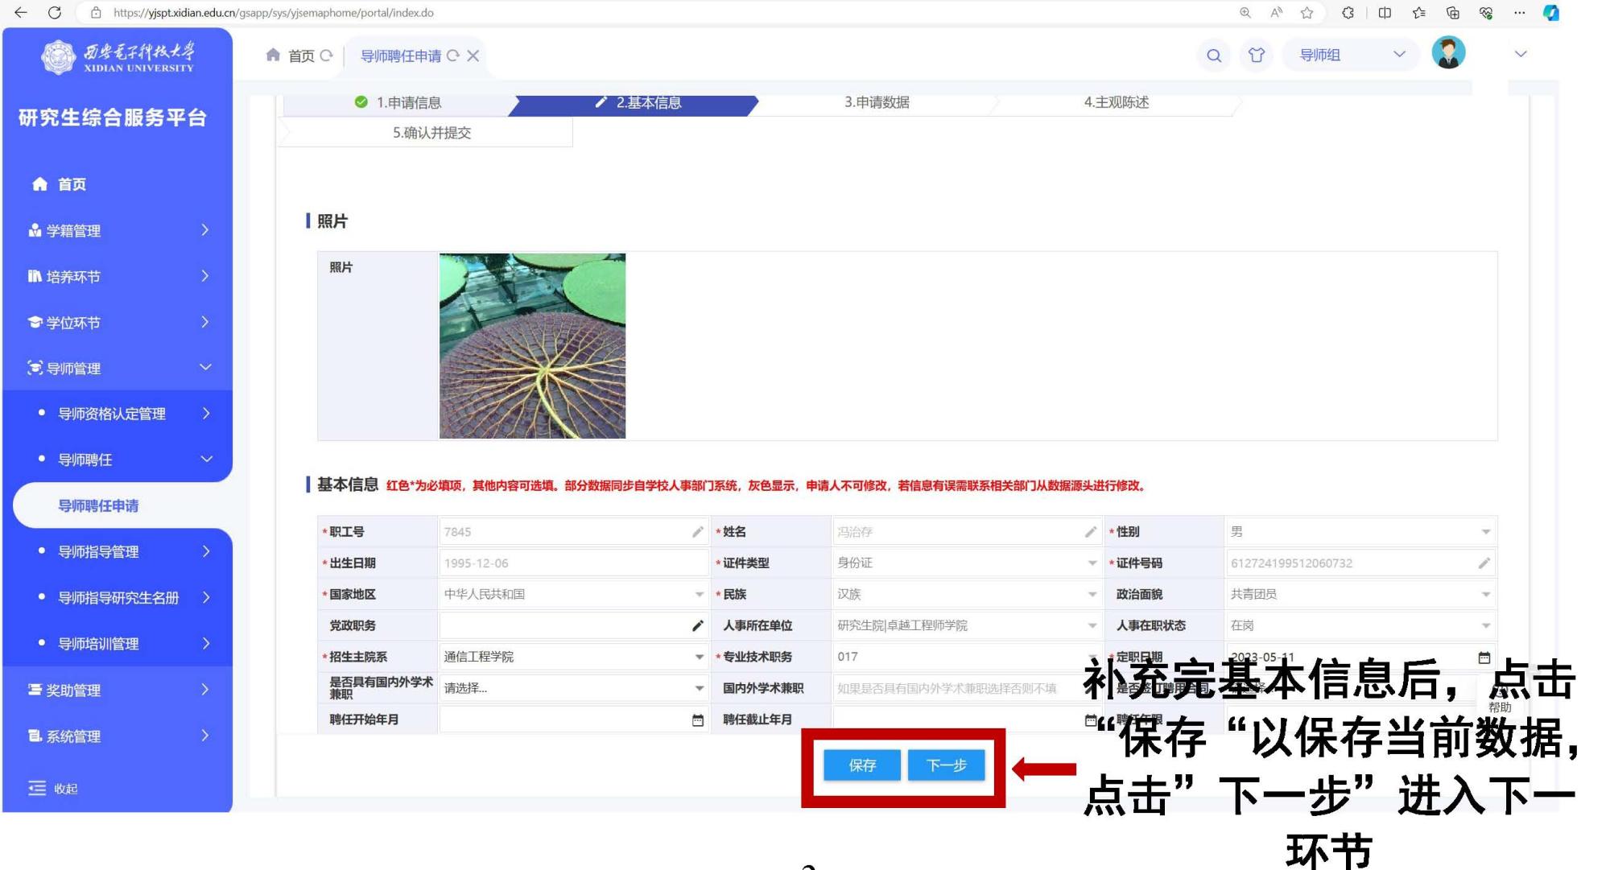The height and width of the screenshot is (870, 1610).
Task: Click the uploaded lily pad photo thumbnail
Action: click(532, 346)
